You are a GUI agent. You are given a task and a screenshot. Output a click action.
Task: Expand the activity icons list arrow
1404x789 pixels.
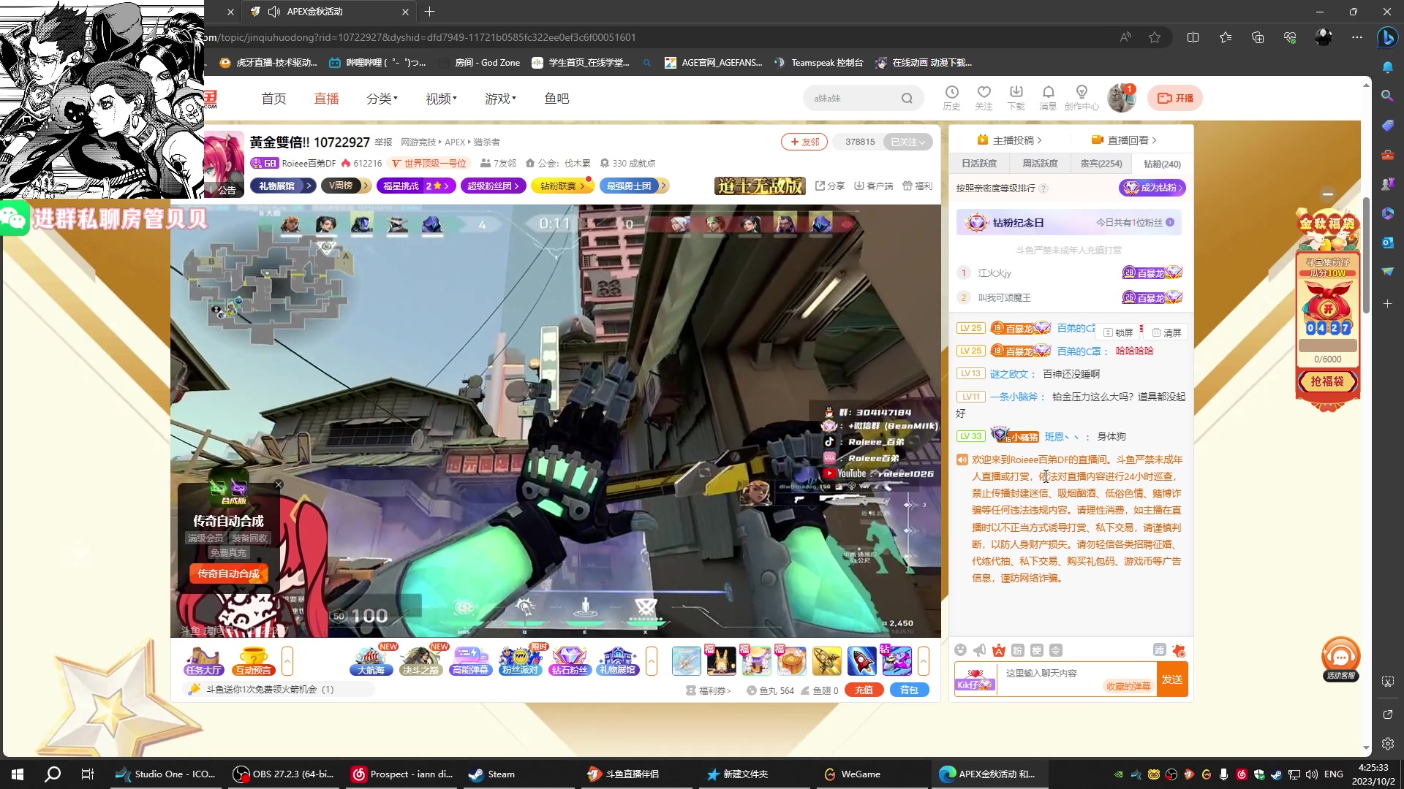(x=652, y=661)
